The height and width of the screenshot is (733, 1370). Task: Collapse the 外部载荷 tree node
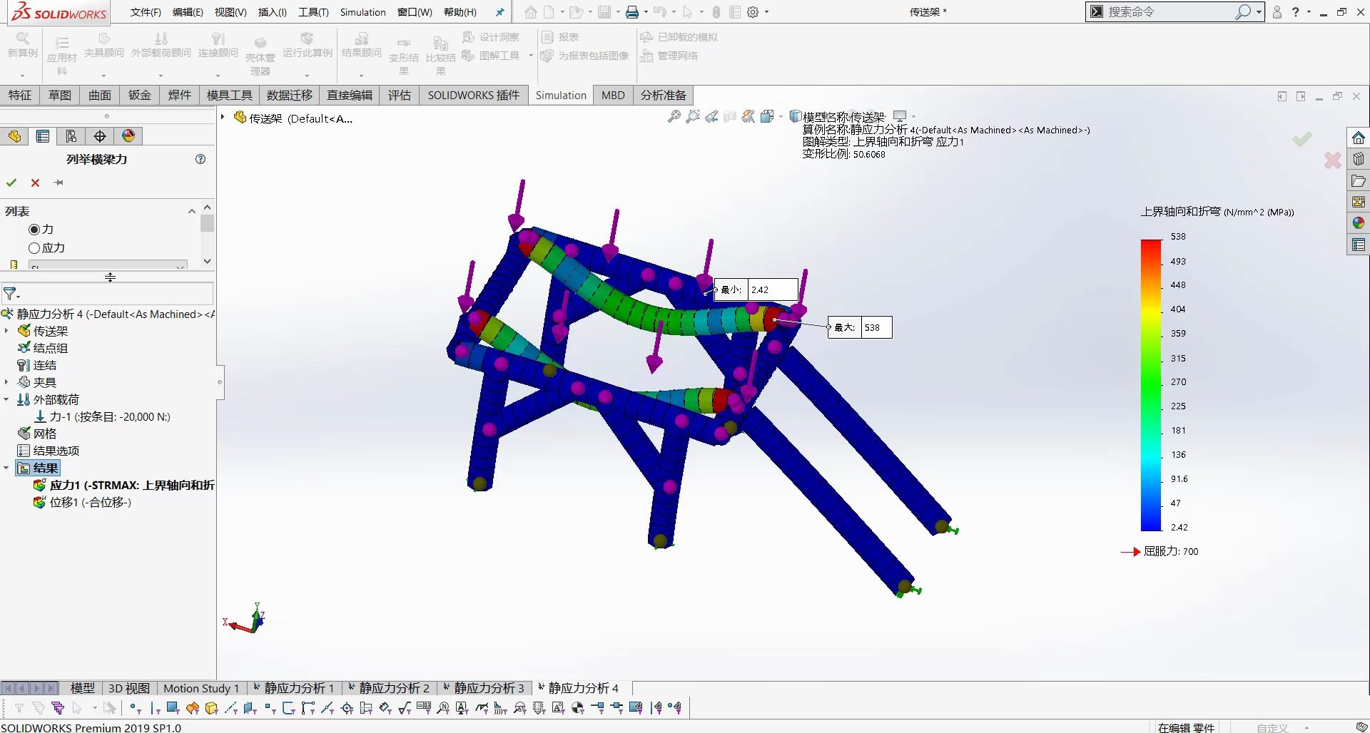pyautogui.click(x=6, y=399)
